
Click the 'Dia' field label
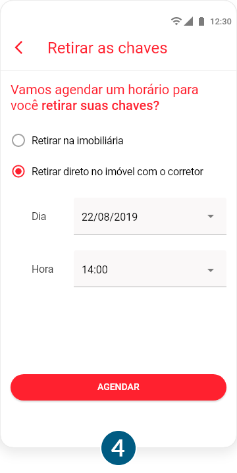(39, 216)
